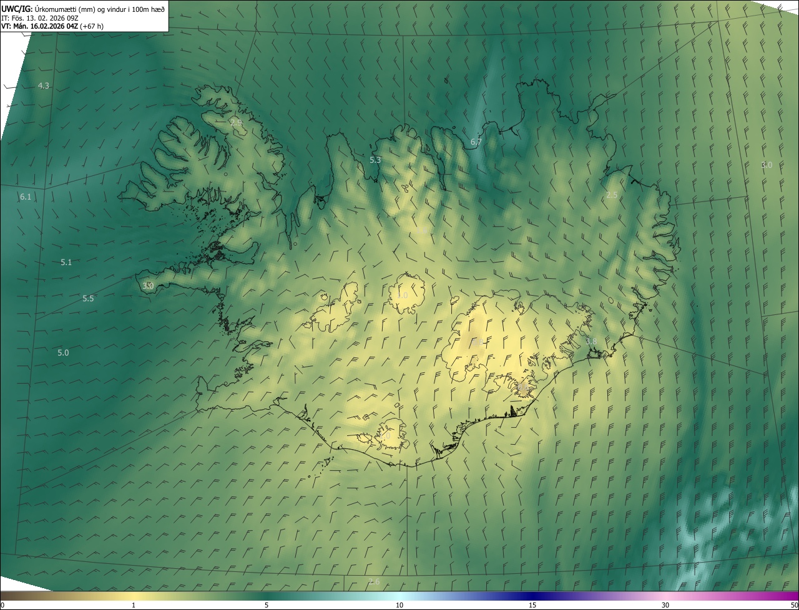Click the 0 tick label on the color scale

tap(2, 605)
